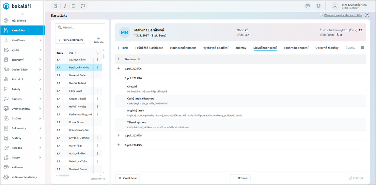
Task: Collapse 2. pol. 2025/26 section
Action: coord(118,78)
